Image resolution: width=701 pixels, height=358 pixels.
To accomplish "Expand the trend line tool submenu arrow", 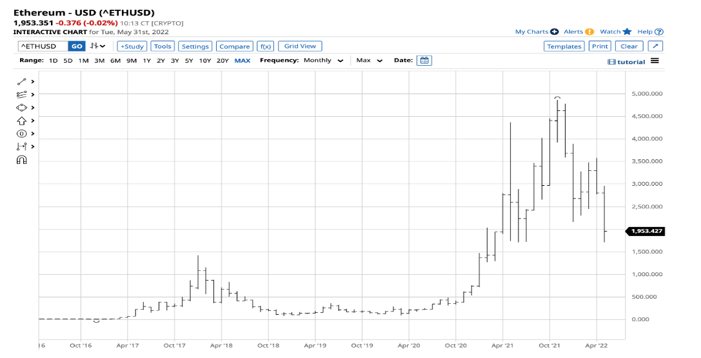I will point(33,82).
